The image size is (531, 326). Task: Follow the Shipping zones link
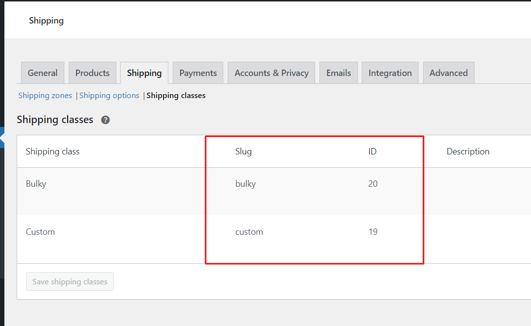point(45,96)
